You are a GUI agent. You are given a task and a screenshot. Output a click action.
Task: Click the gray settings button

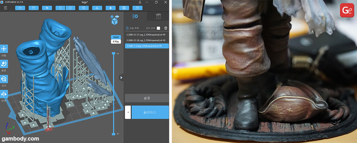pyautogui.click(x=146, y=98)
